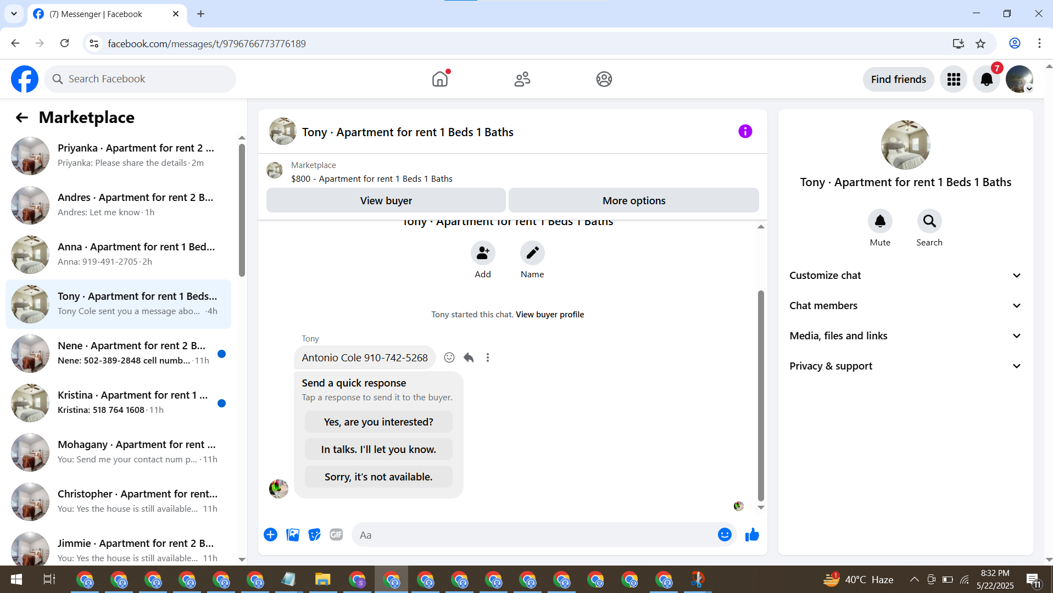Screen dimensions: 1053x593
Task: Show hidden system tray icons
Action: coord(915,579)
